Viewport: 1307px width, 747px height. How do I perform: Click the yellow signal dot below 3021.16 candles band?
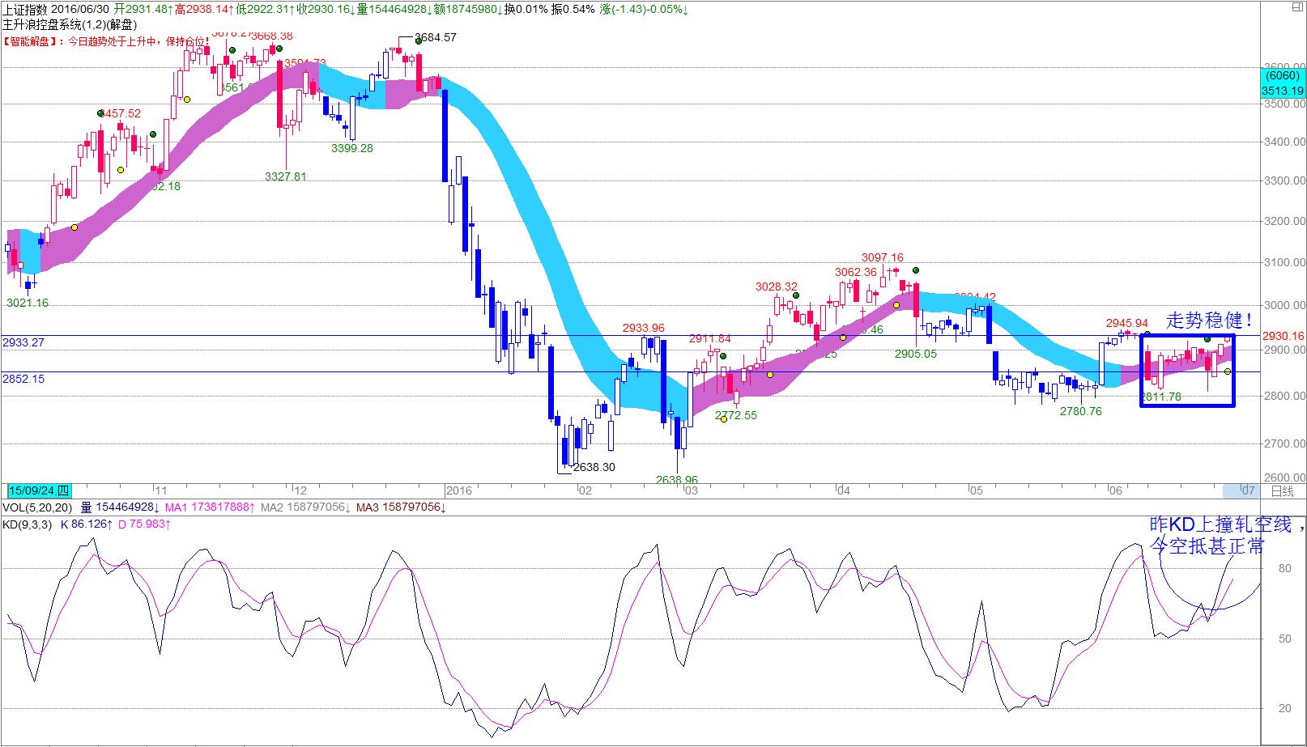click(75, 227)
